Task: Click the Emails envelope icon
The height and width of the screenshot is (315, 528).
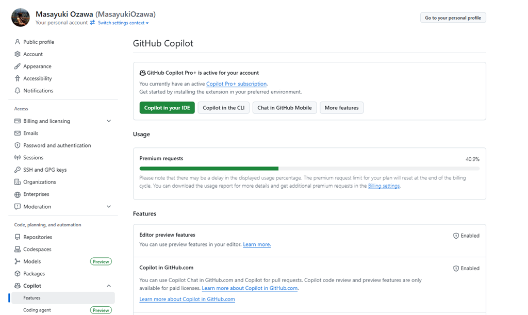Action: [18, 133]
